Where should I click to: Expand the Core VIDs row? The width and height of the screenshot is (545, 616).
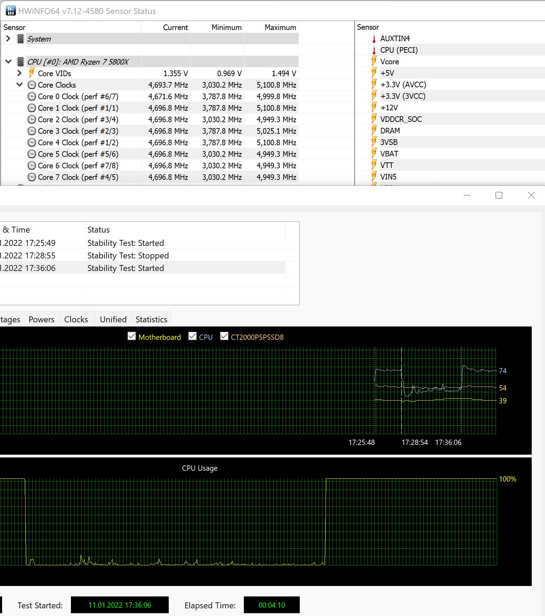[x=20, y=73]
